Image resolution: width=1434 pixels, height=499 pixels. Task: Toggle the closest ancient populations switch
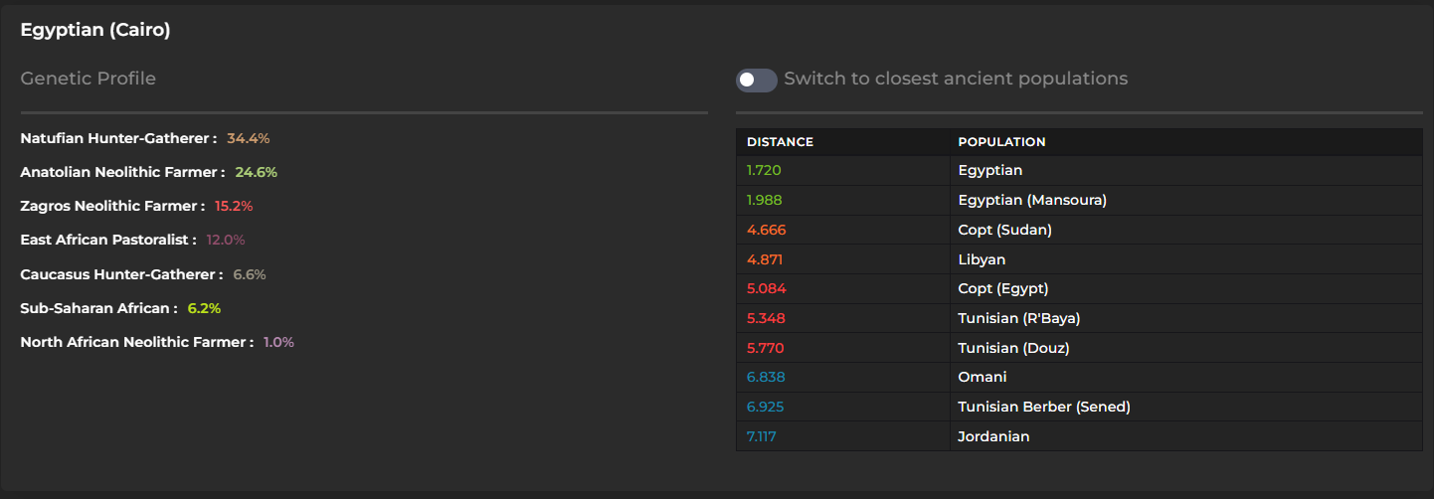click(x=756, y=80)
